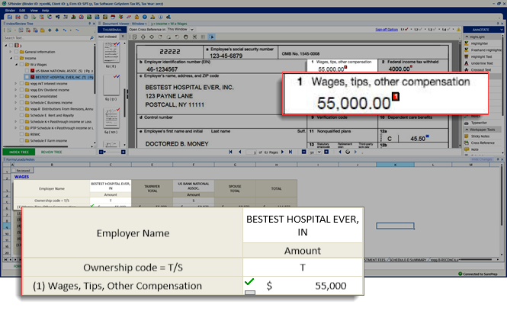Image resolution: width=507 pixels, height=311 pixels.
Task: Click the Sign off Option link
Action: (x=387, y=30)
